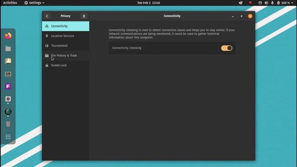Open the system menu arrow in top bar
The image size is (297, 167).
click(292, 3)
